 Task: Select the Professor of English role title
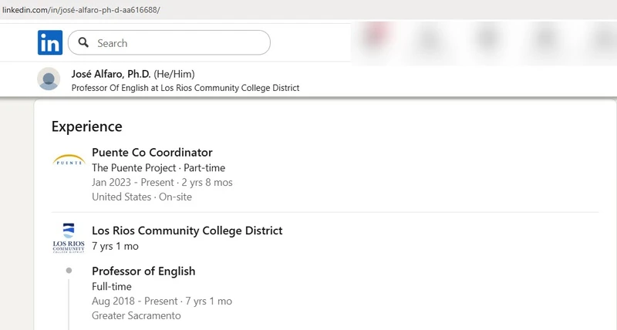pos(143,271)
